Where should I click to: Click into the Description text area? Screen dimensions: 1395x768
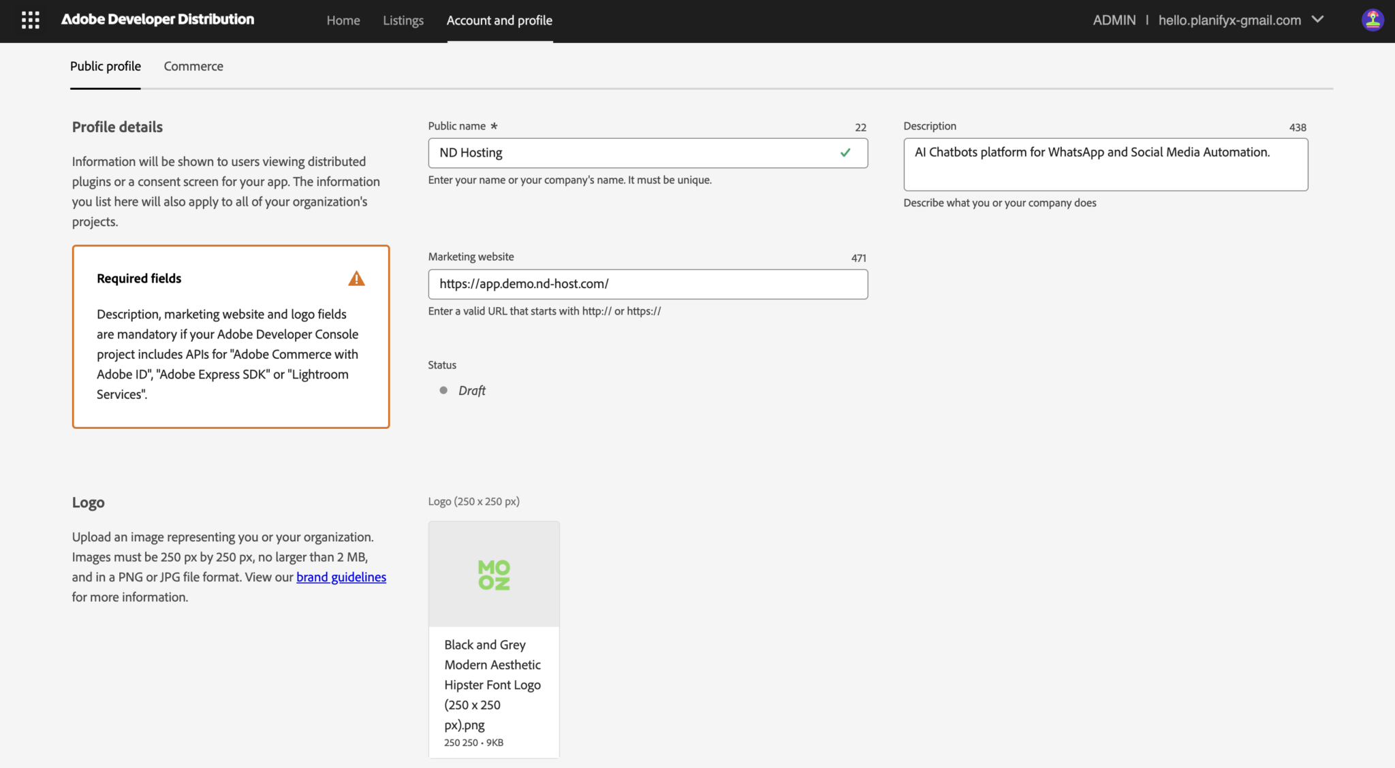coord(1106,164)
